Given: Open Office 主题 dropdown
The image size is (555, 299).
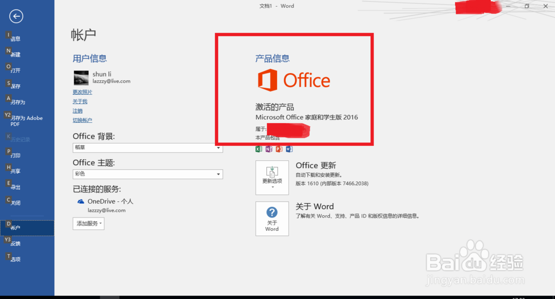Looking at the screenshot, I should tap(148, 174).
